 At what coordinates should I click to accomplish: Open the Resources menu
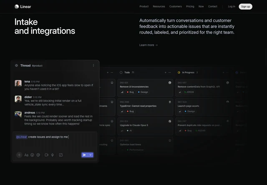tap(159, 7)
